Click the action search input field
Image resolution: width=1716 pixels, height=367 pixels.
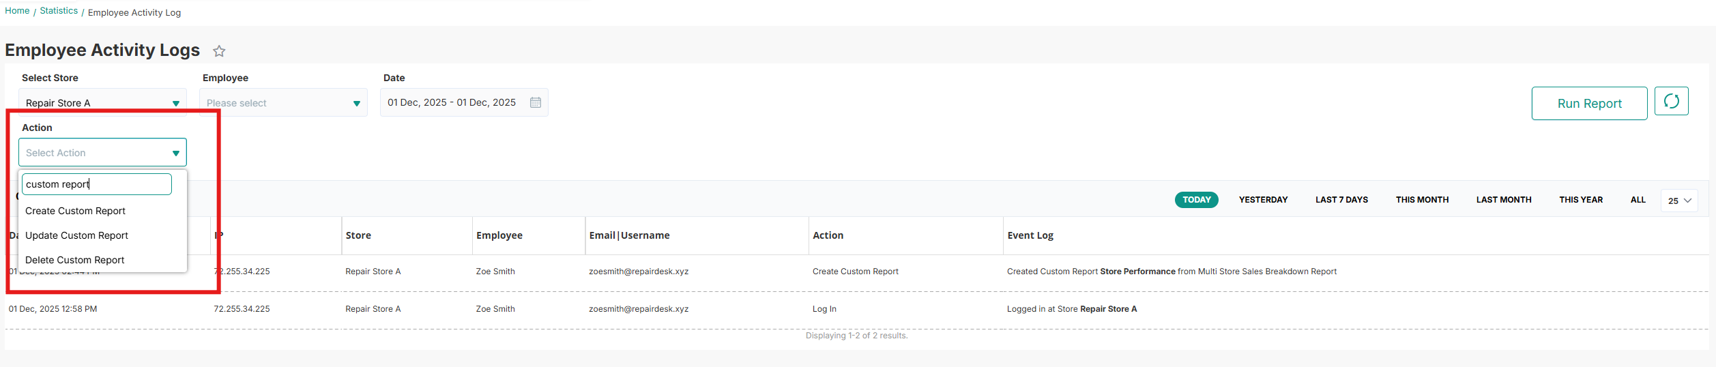[96, 184]
